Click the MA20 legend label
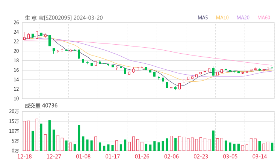The image size is (278, 165). point(243,18)
